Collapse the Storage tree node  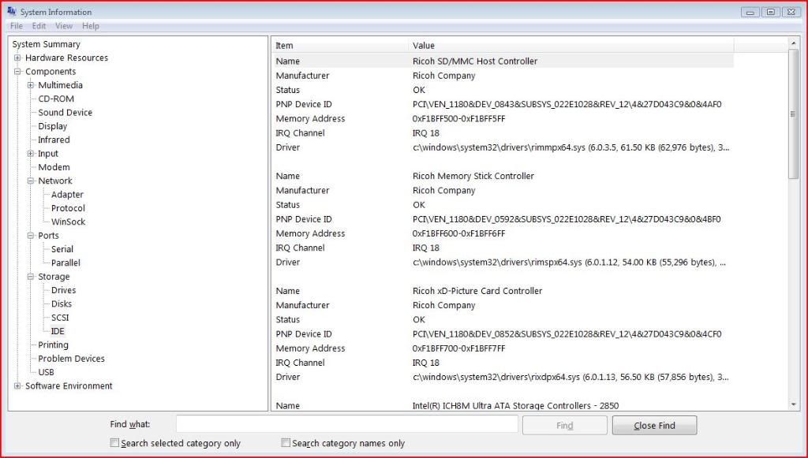tap(31, 277)
